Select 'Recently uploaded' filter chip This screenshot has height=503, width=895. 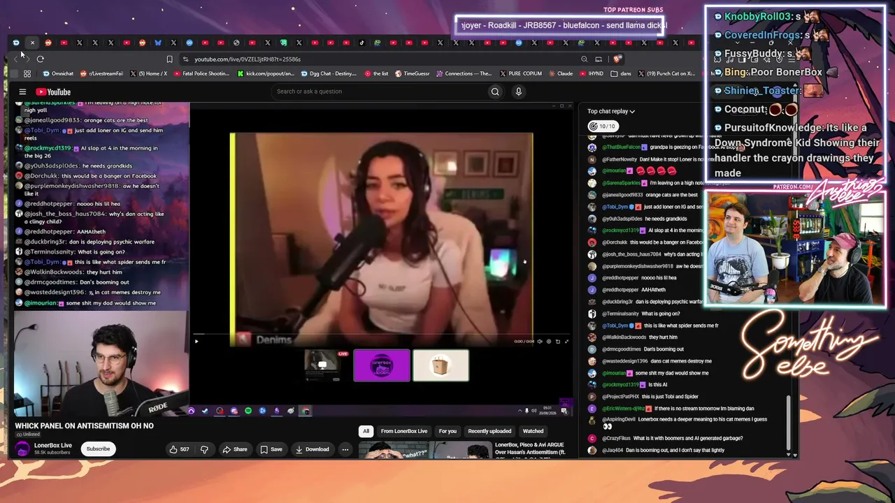click(489, 431)
